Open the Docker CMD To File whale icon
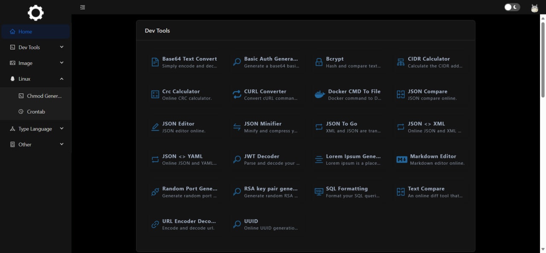This screenshot has width=546, height=253. click(x=319, y=94)
